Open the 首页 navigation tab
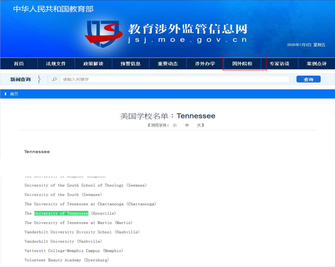This screenshot has width=335, height=267. pyautogui.click(x=19, y=64)
